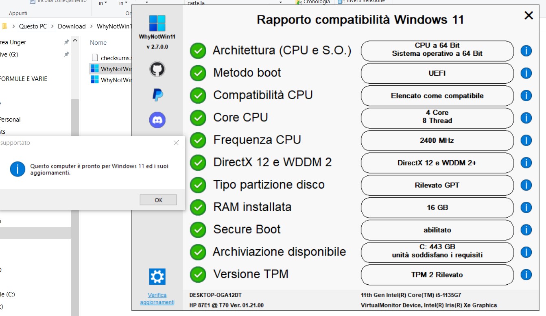
Task: Click the "HP 87E1 @ T70 Ver. 01.21.00" text
Action: pyautogui.click(x=227, y=305)
